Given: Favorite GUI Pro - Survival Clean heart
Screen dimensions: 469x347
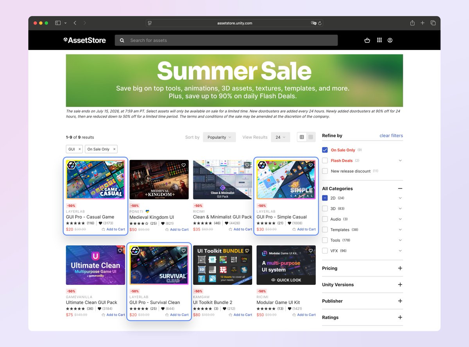Looking at the screenshot, I should [x=184, y=250].
